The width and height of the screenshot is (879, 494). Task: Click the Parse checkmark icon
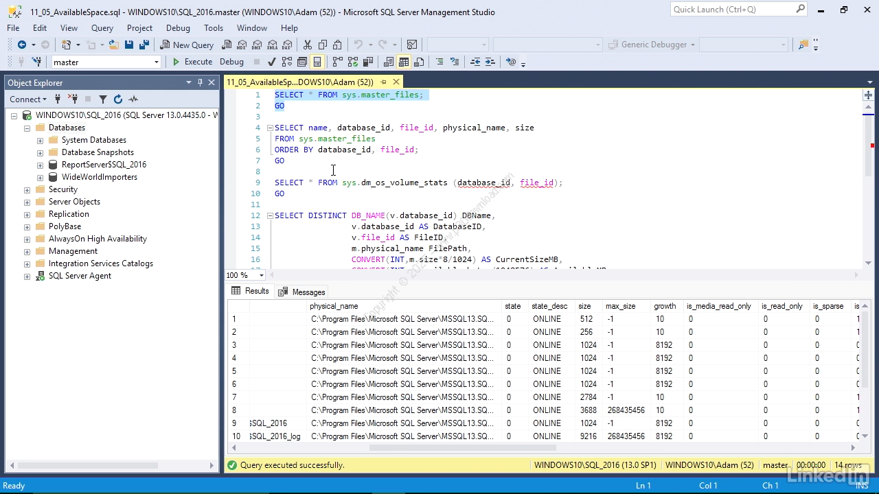pyautogui.click(x=272, y=62)
